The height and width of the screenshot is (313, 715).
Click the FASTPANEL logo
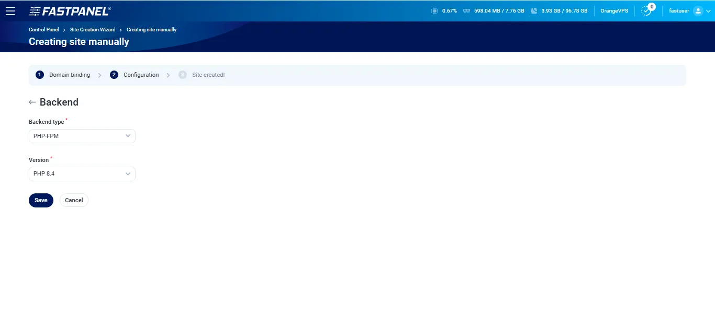(x=70, y=10)
